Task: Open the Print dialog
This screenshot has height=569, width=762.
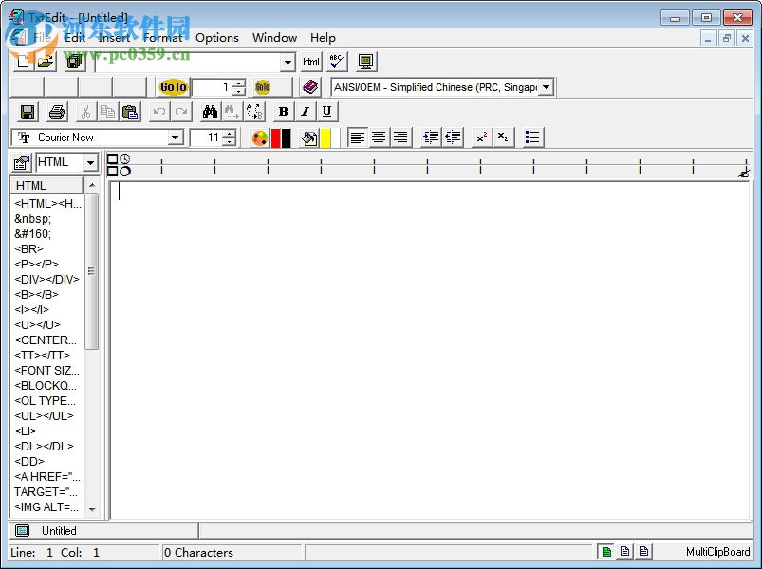Action: (x=56, y=111)
